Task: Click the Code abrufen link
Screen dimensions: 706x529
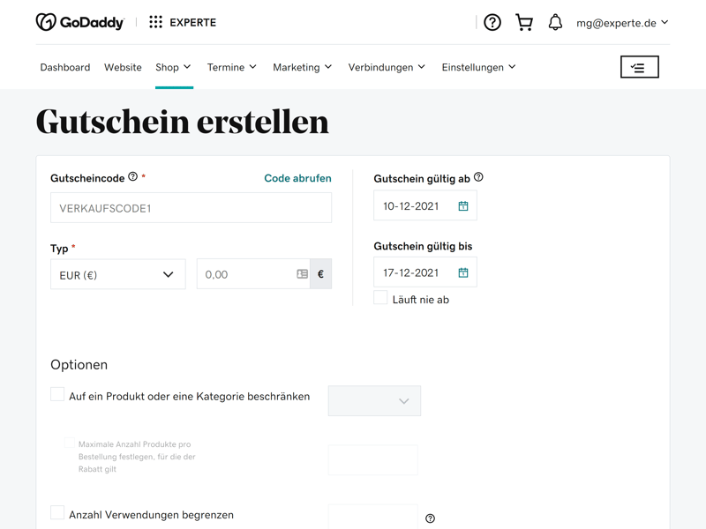Action: click(x=297, y=178)
